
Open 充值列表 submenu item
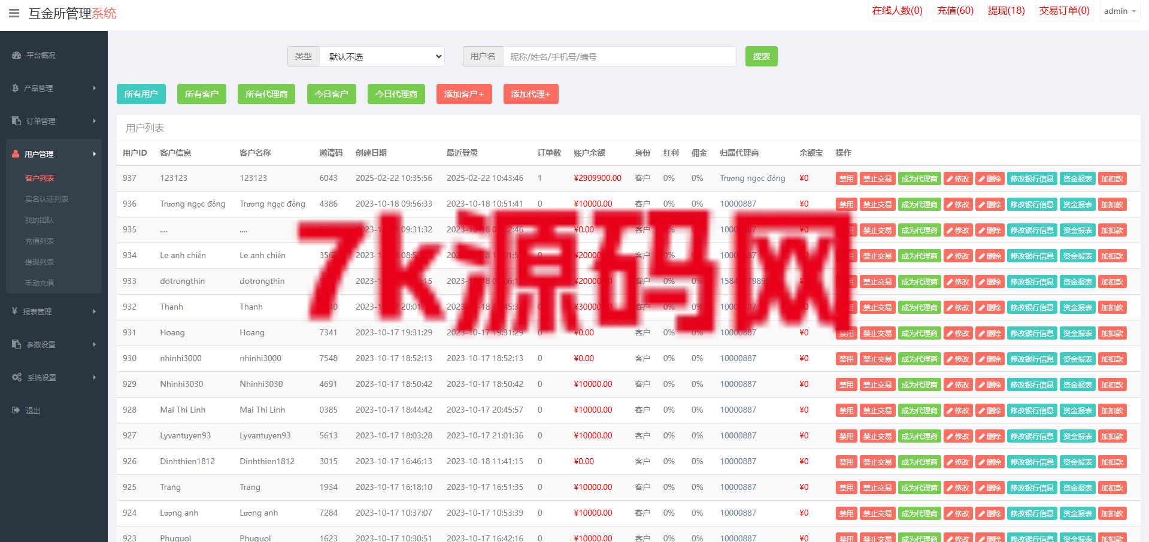40,241
